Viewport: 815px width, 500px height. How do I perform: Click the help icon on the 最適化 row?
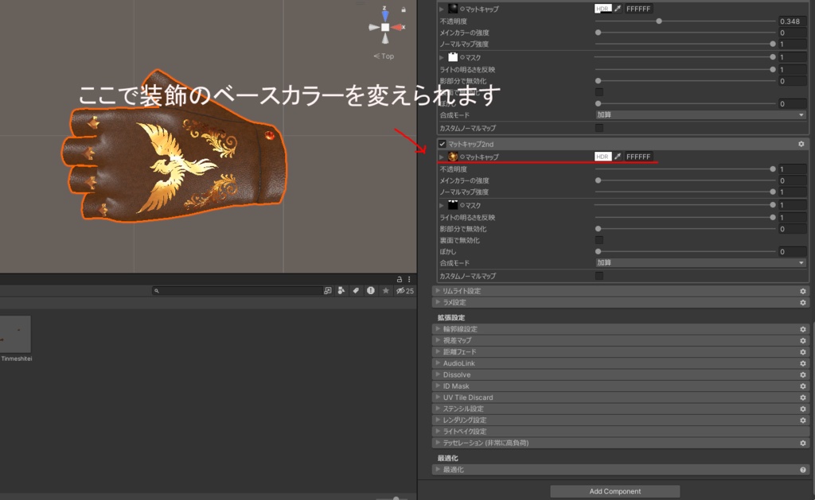coord(803,470)
